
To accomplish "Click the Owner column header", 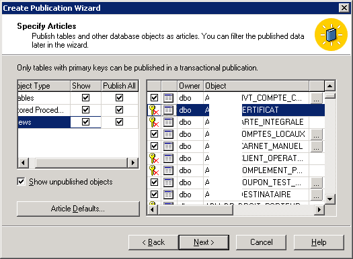I will point(190,86).
